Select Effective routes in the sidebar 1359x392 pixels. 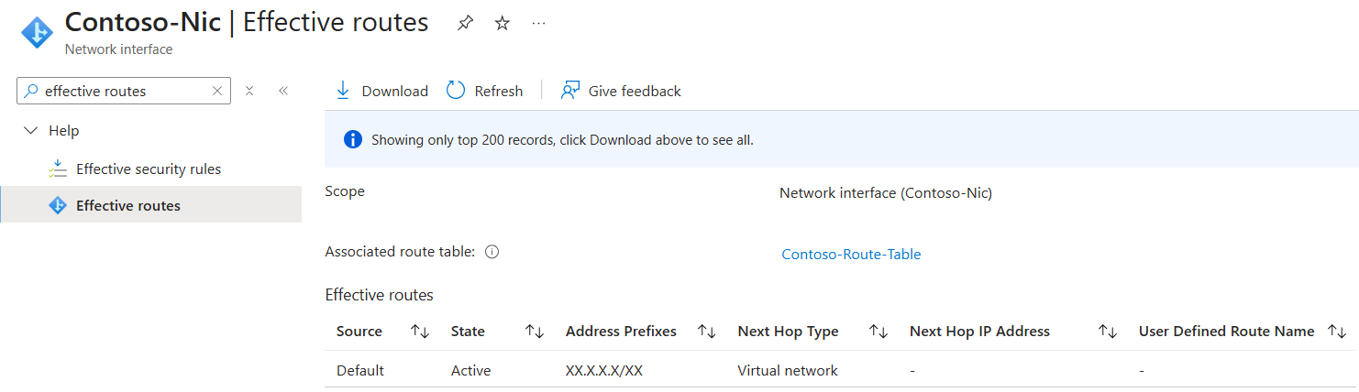coord(150,205)
